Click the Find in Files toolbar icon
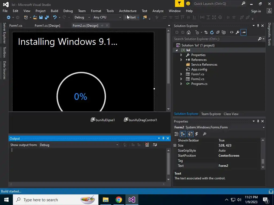Screen dimensions: 274x205 click(145, 17)
